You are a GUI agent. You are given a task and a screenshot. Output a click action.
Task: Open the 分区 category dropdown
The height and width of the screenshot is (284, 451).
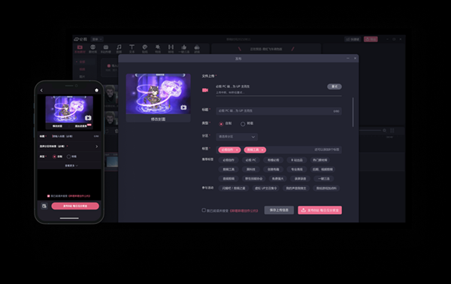(237, 137)
